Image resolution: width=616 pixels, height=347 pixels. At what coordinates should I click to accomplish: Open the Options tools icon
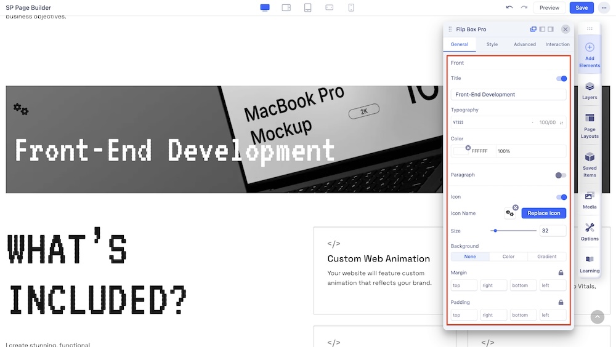[x=590, y=231]
